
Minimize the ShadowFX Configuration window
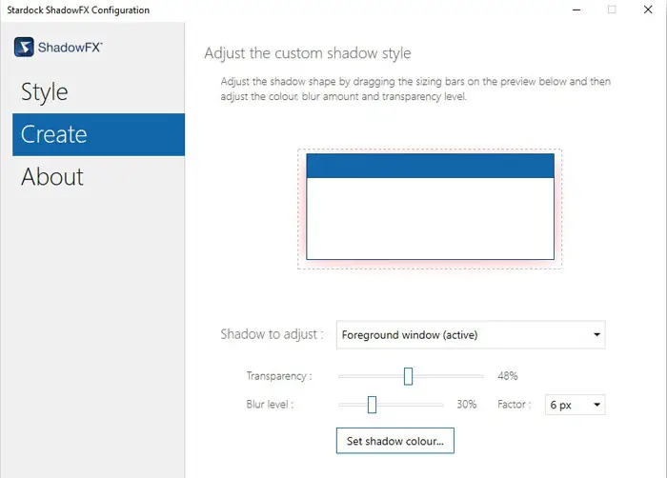578,10
